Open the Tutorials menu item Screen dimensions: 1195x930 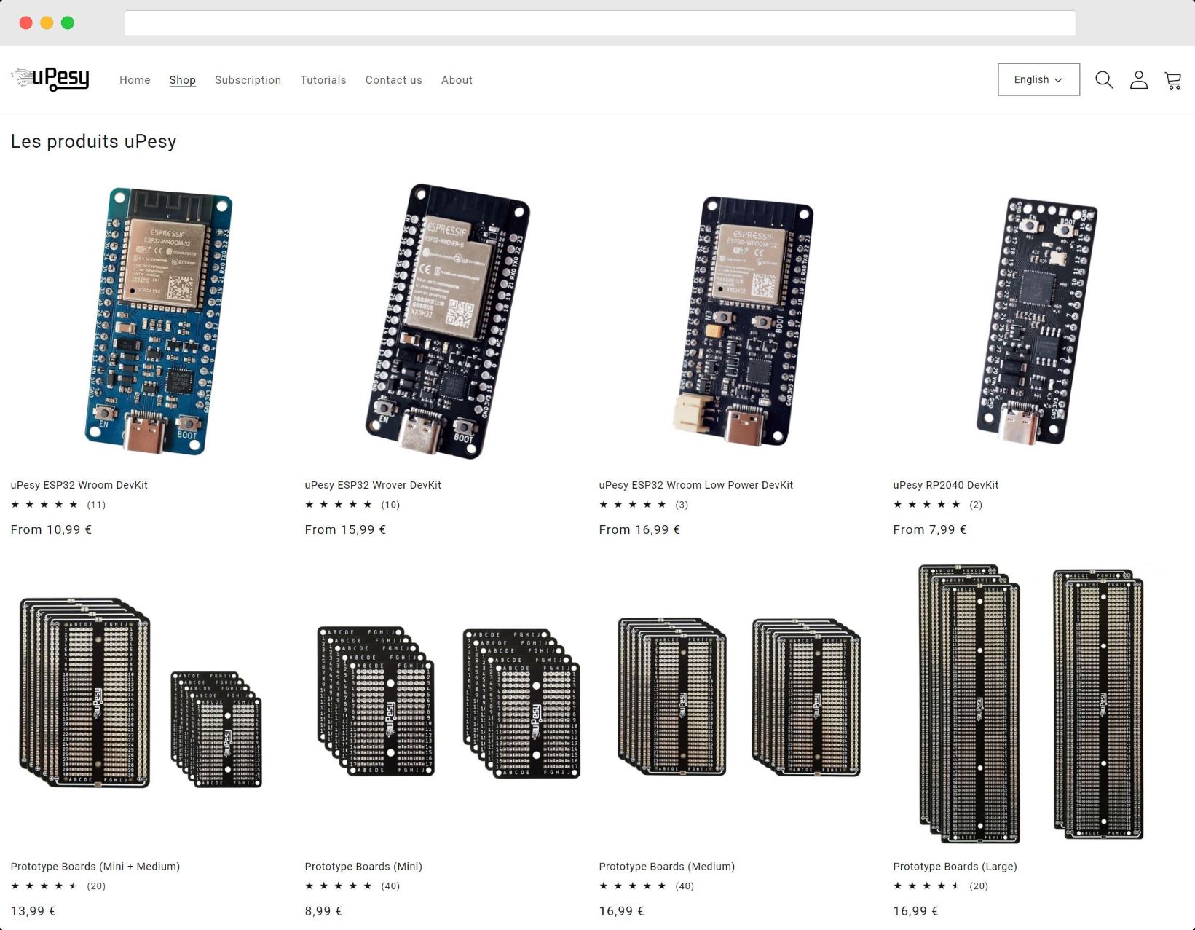323,80
